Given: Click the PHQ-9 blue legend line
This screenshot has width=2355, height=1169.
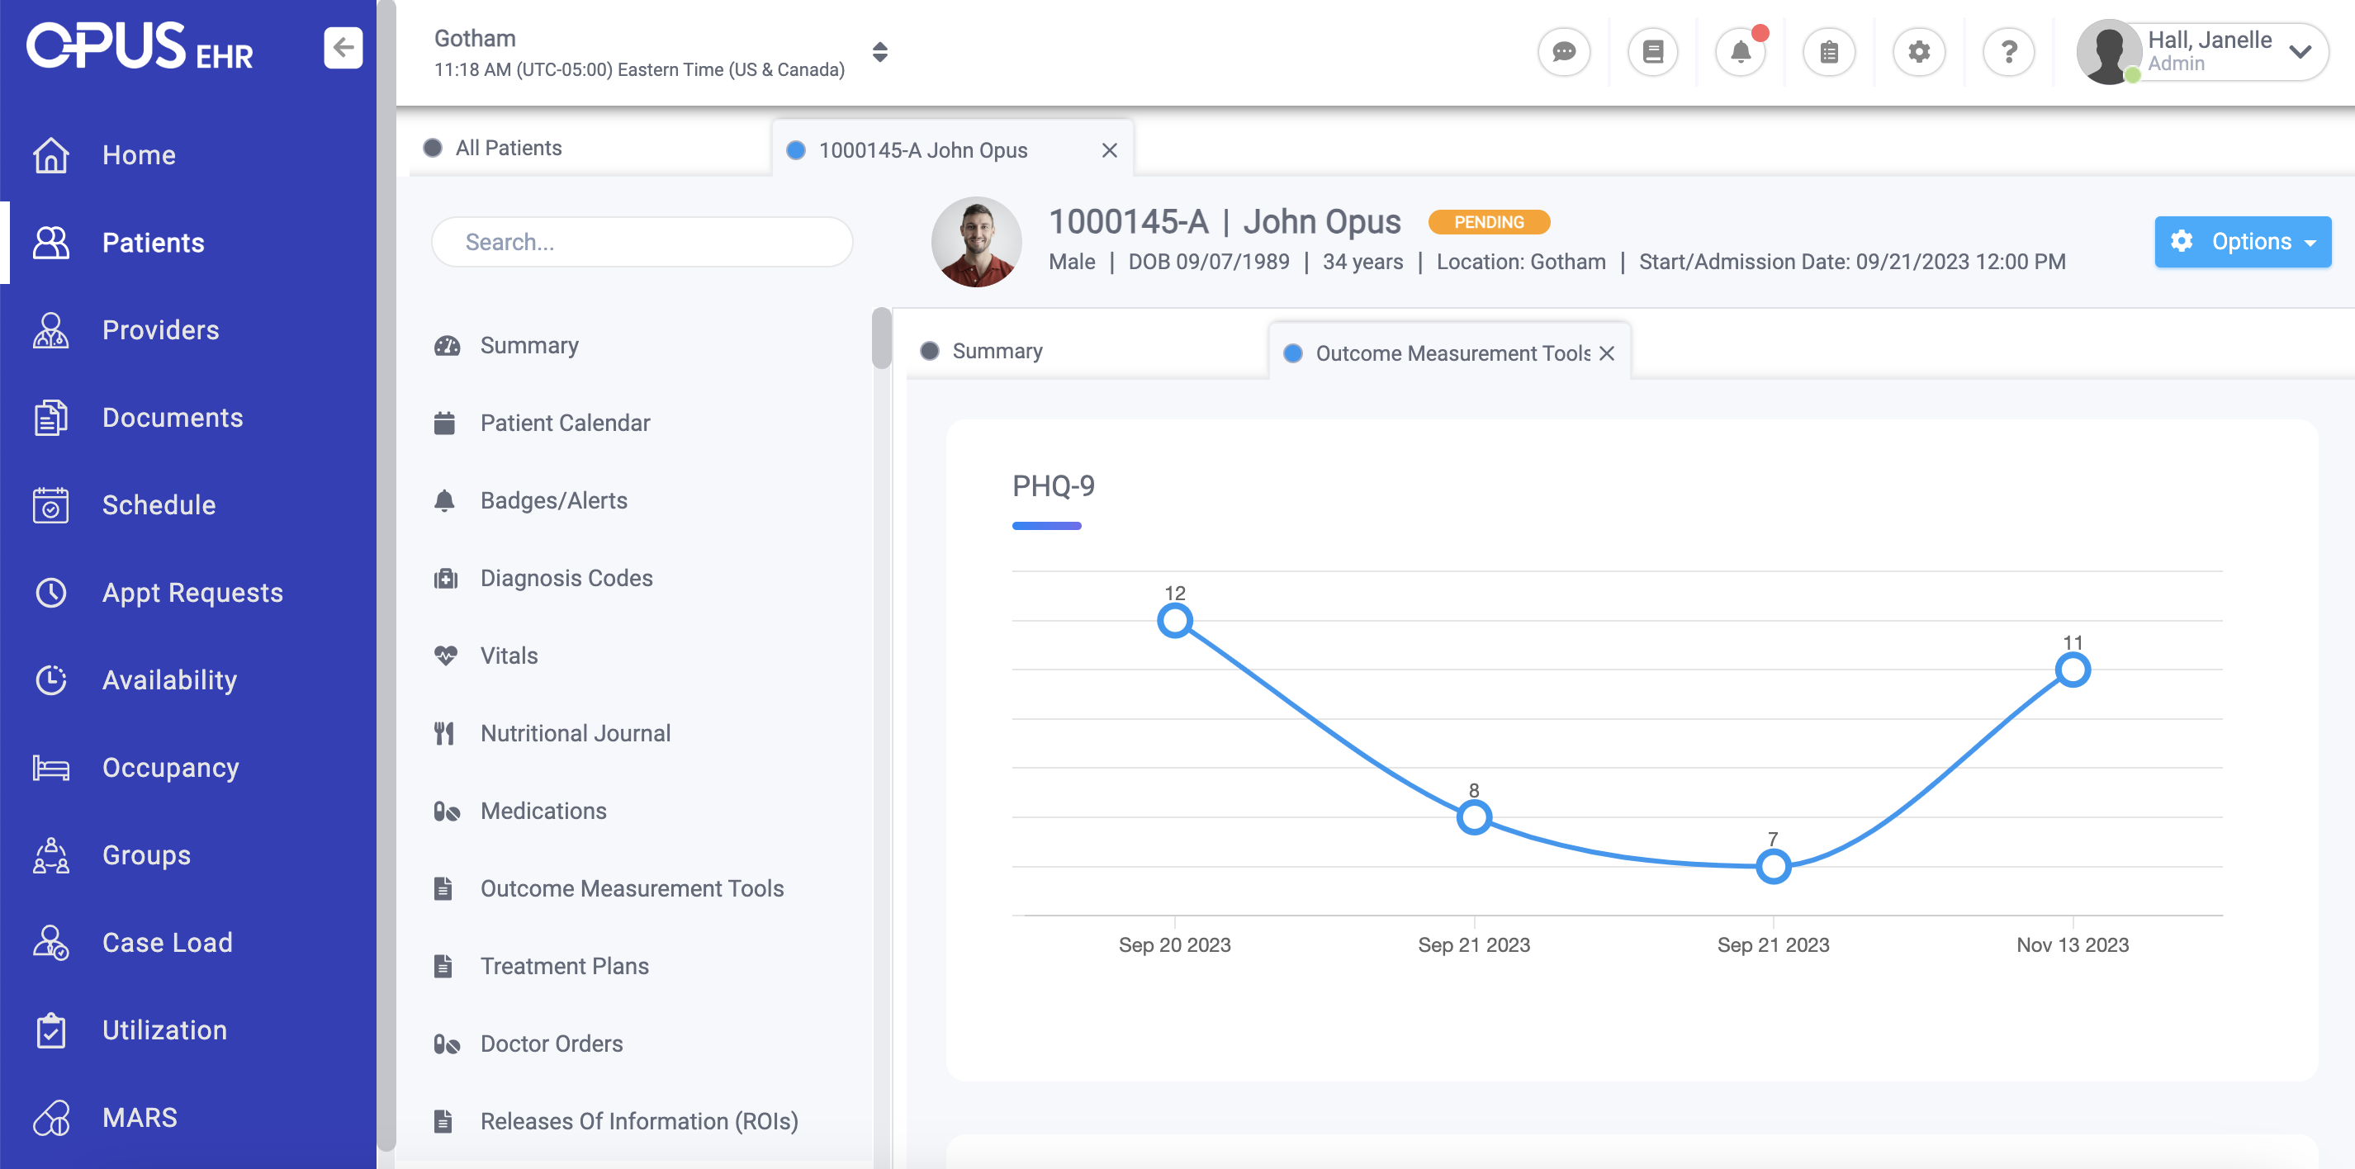Looking at the screenshot, I should pyautogui.click(x=1046, y=524).
